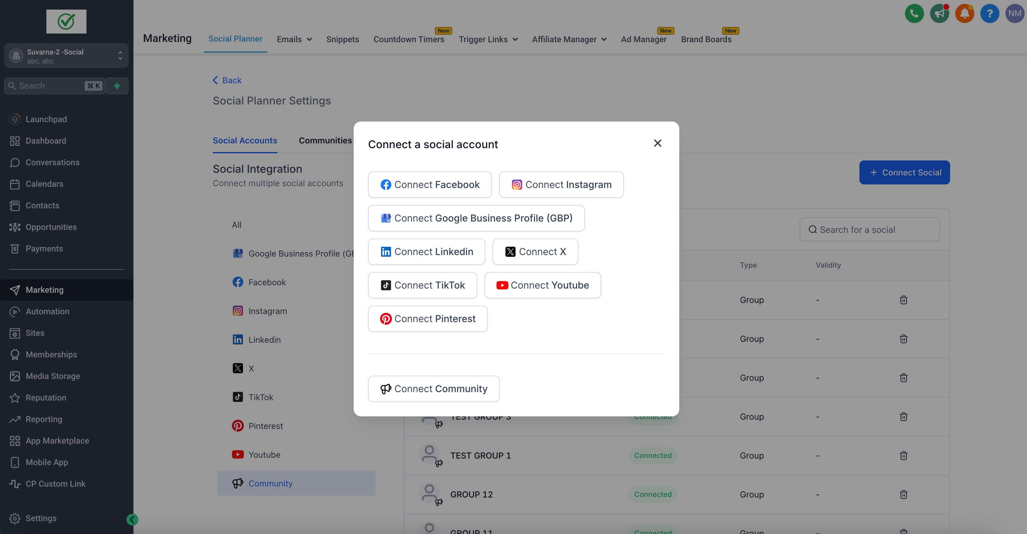Open the Suvarna-2 -Social account switcher
The width and height of the screenshot is (1027, 534).
(66, 56)
